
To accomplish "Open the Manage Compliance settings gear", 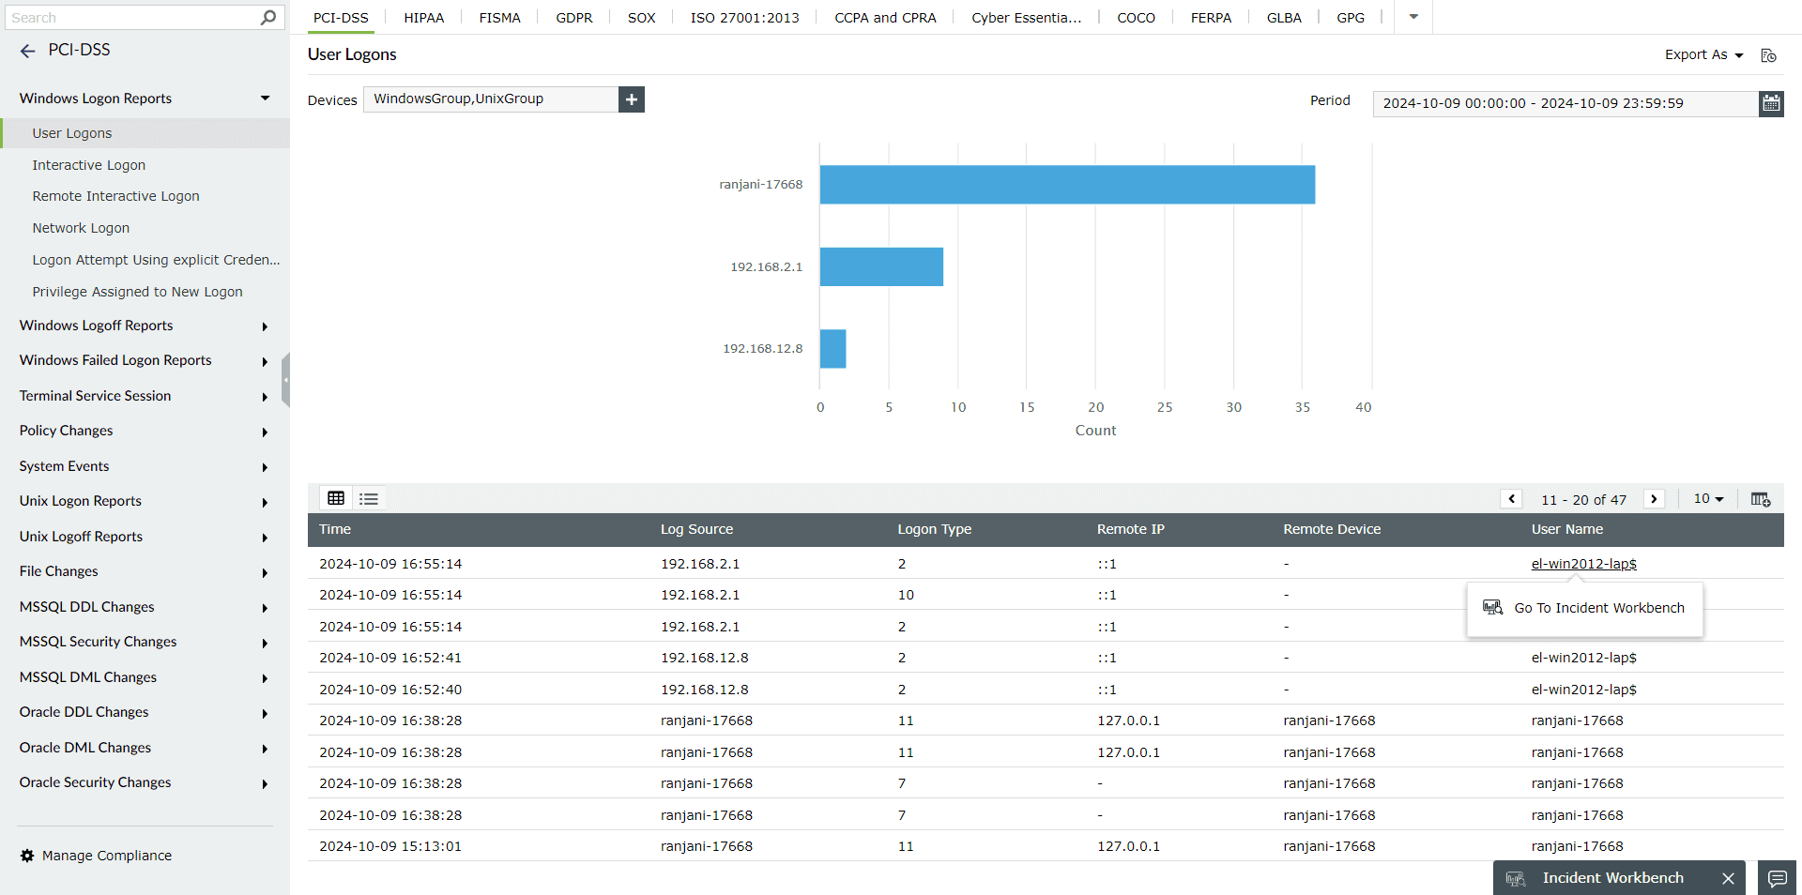I will click(x=27, y=855).
